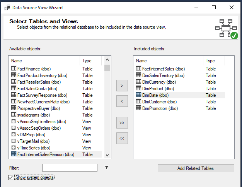
Task: Click into the Filter text field
Action: click(x=70, y=168)
